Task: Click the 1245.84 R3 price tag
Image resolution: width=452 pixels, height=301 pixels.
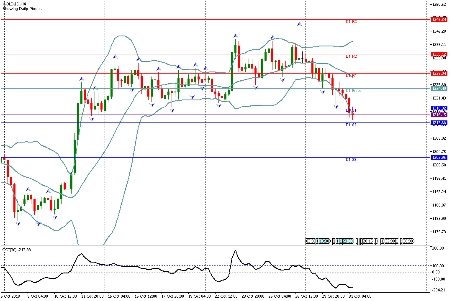Action: click(439, 20)
